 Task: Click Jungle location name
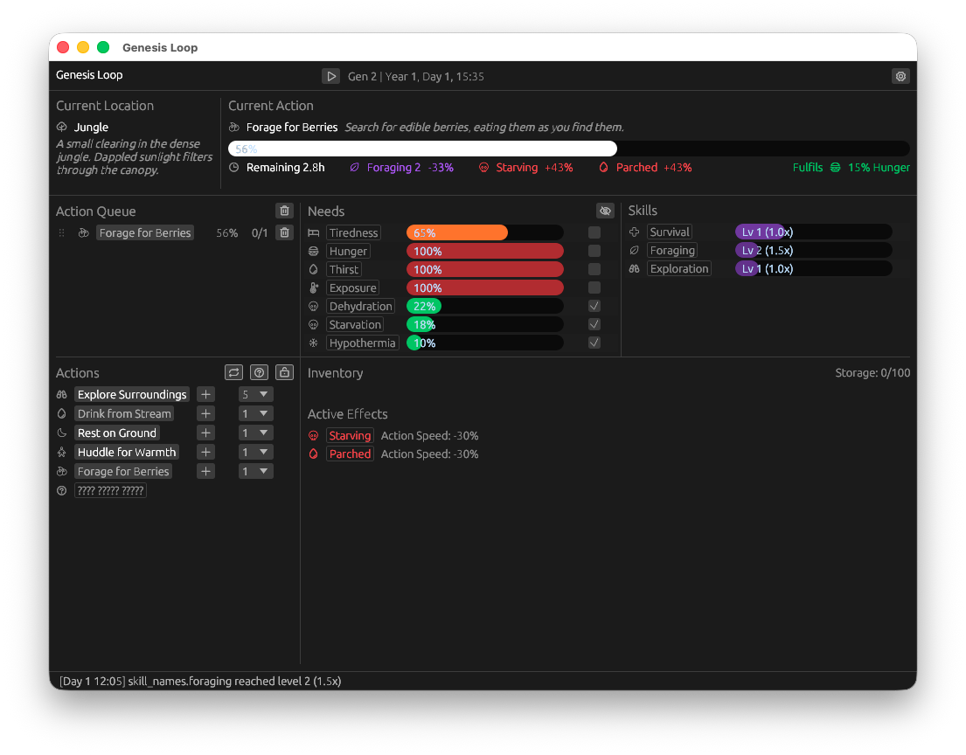pos(91,127)
